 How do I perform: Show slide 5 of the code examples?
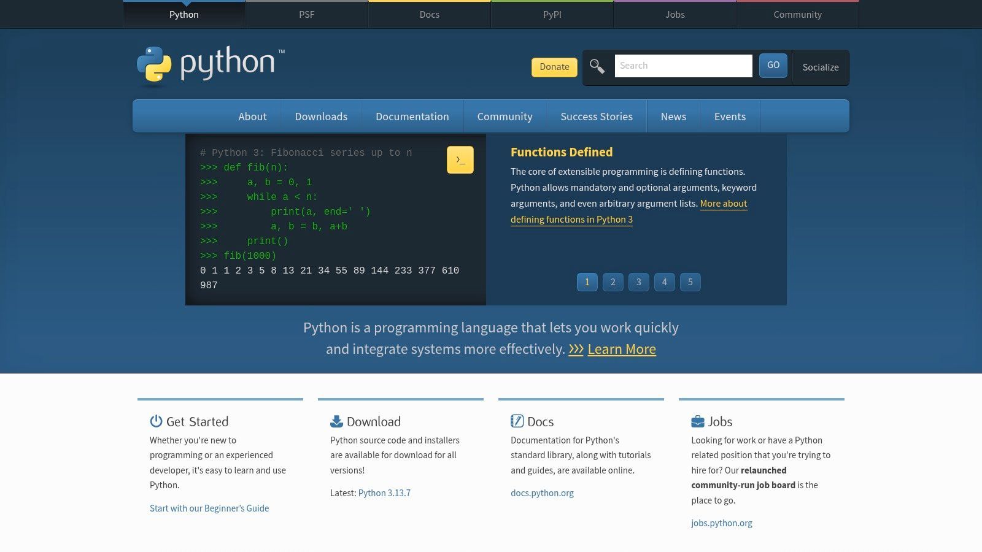[690, 282]
